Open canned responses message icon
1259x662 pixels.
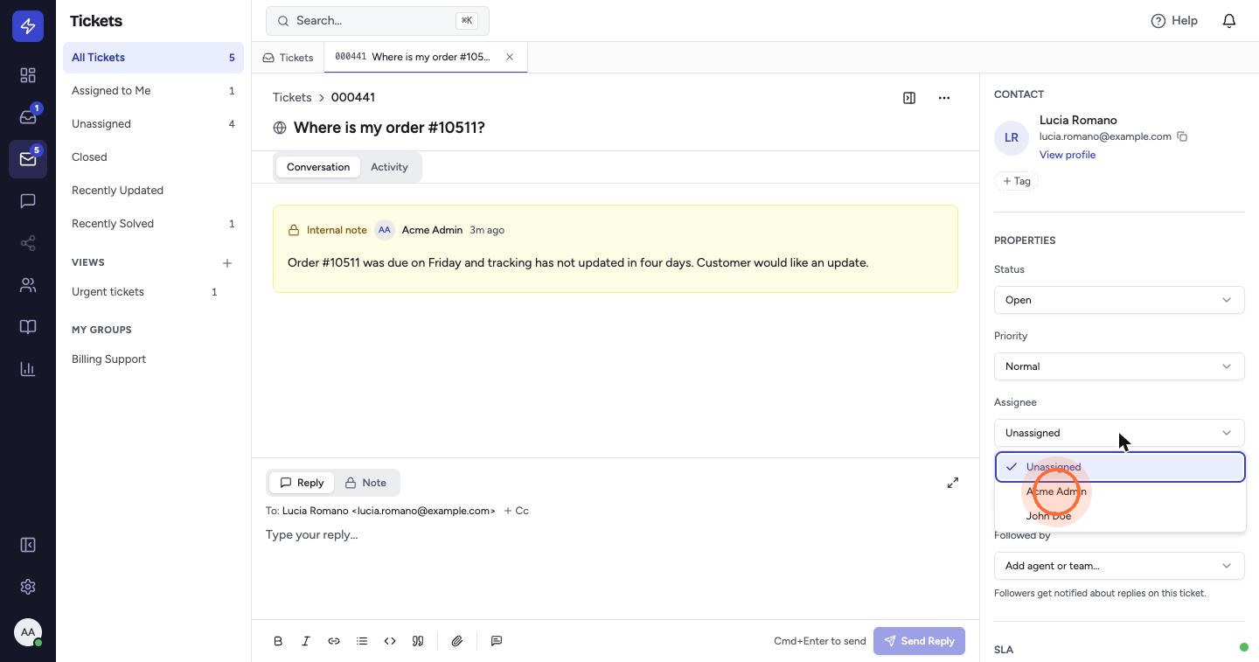[x=497, y=641]
